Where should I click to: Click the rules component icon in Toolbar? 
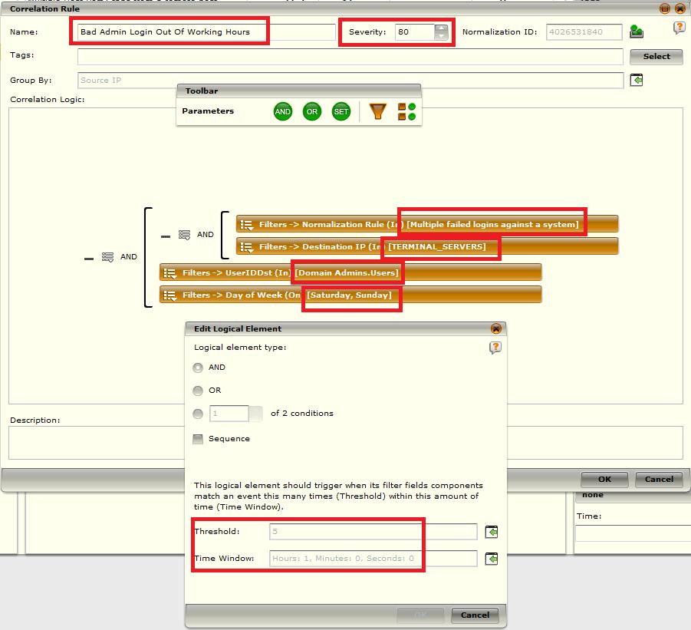point(406,111)
